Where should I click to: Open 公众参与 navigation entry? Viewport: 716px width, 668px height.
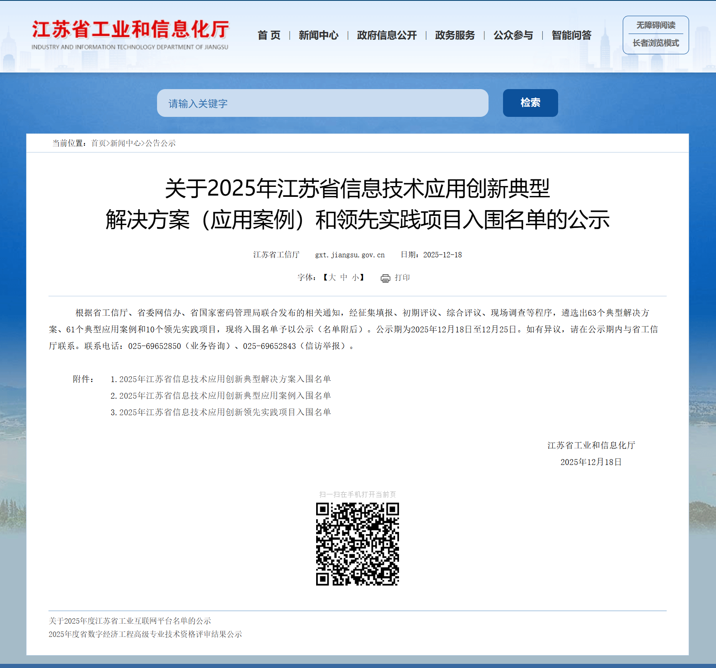click(x=513, y=36)
